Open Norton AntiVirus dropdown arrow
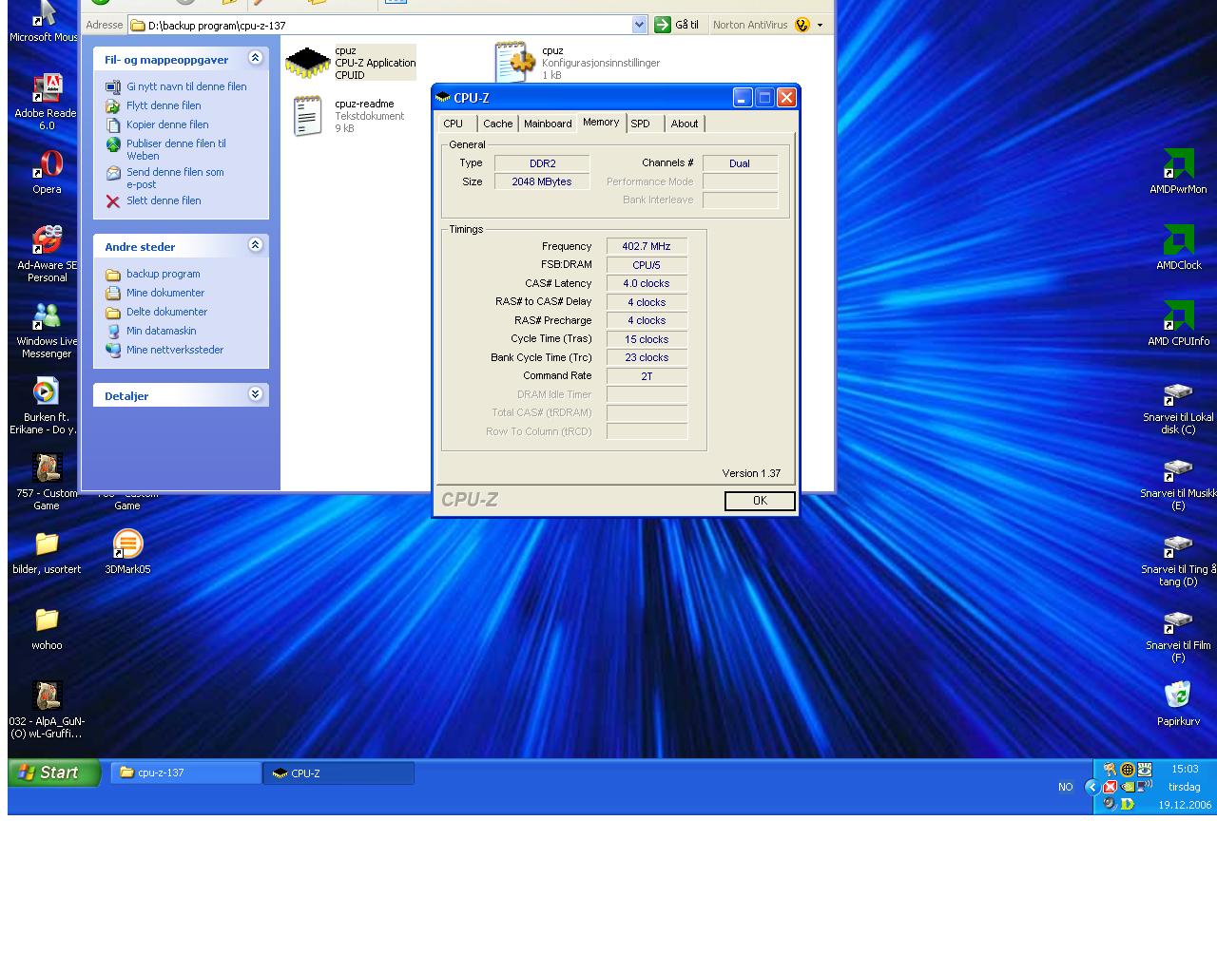1217x973 pixels. pos(821,26)
